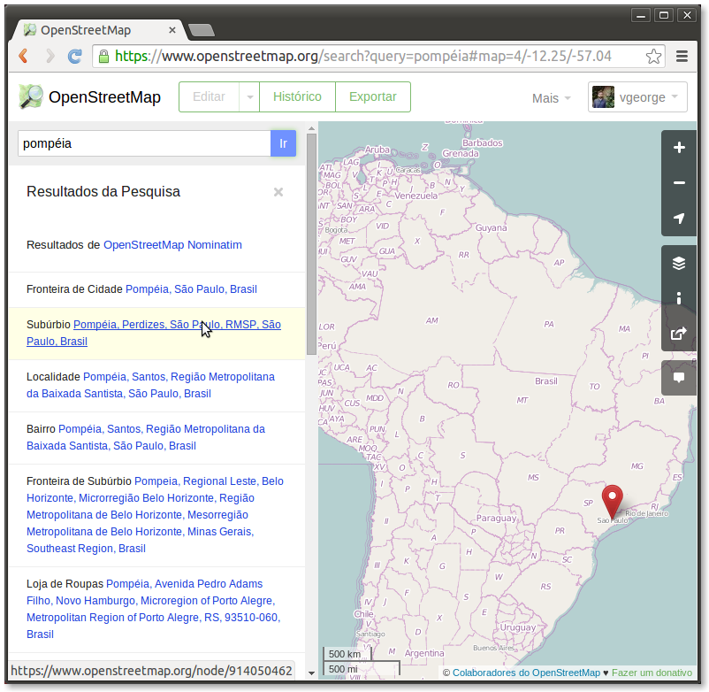This screenshot has width=709, height=692.
Task: Open the map layers panel
Action: point(679,263)
